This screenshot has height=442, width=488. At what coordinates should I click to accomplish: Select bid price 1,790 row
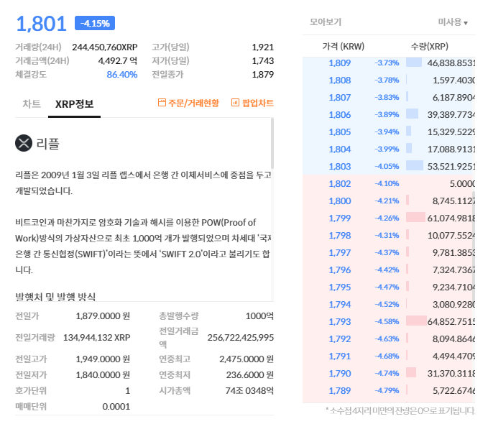[x=389, y=373]
